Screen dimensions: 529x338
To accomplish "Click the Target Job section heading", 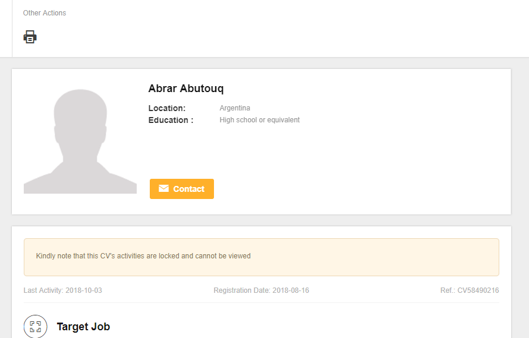I will (83, 327).
